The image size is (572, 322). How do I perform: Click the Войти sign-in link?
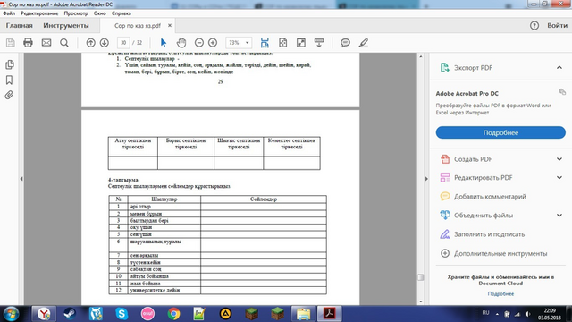coord(557,26)
